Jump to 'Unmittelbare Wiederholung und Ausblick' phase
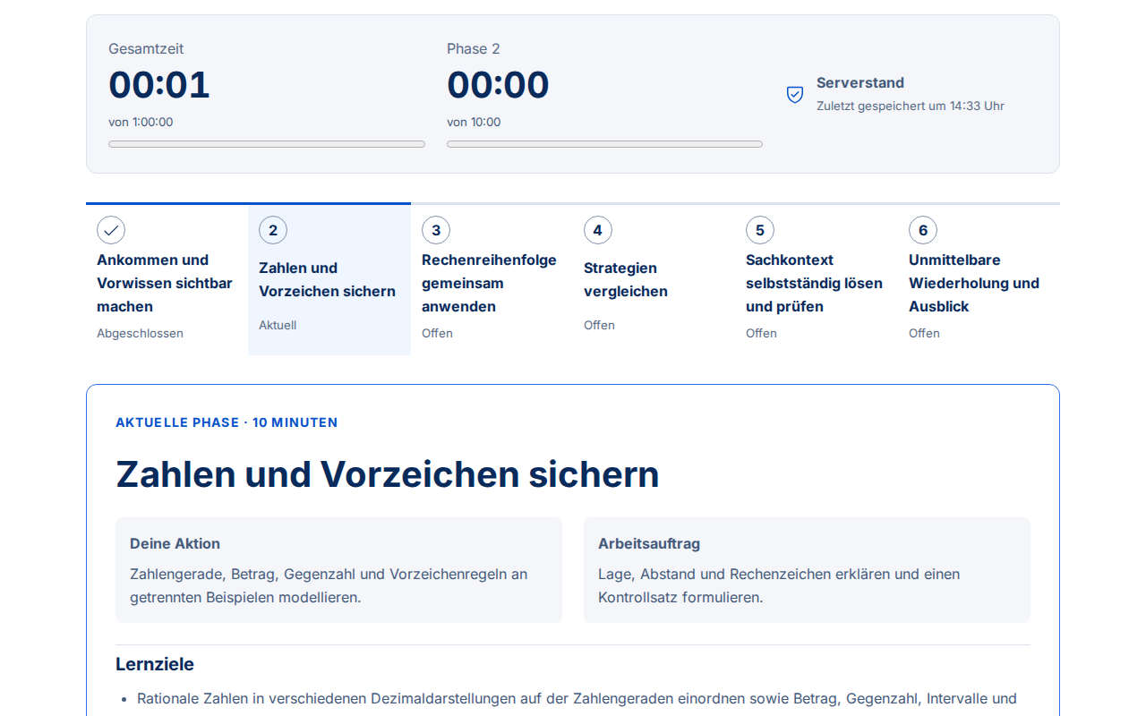This screenshot has width=1146, height=716. (x=979, y=279)
